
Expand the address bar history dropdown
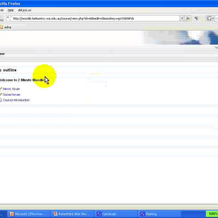tap(182, 18)
